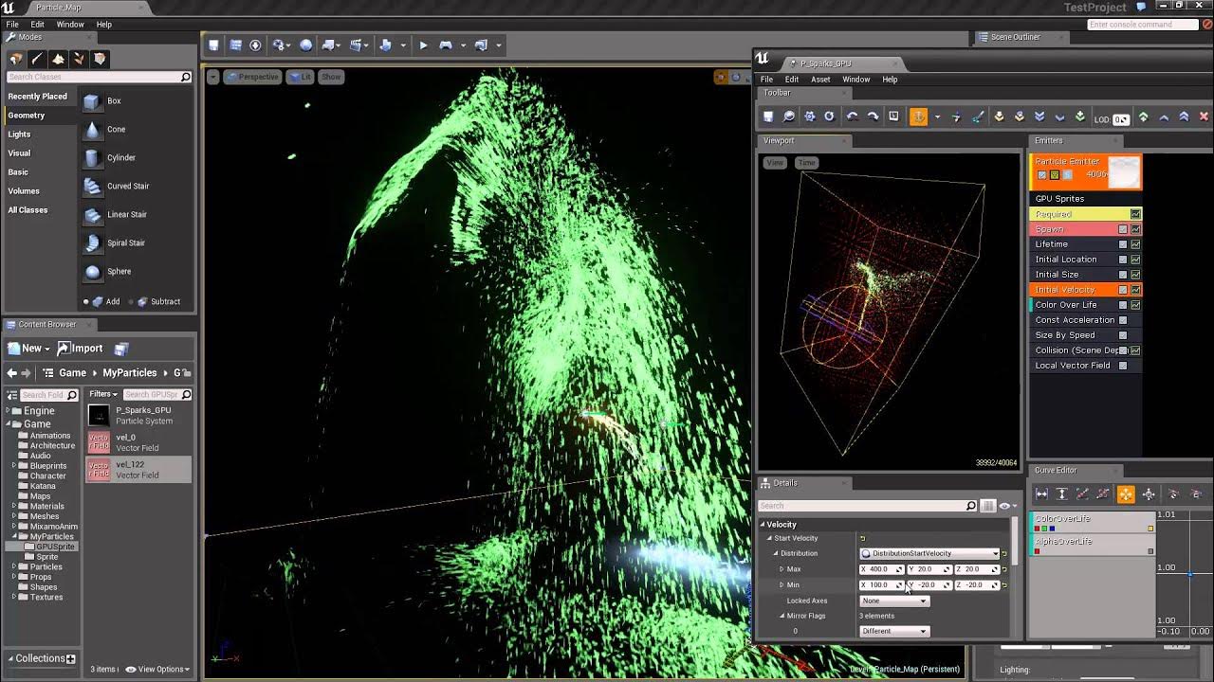Select the Geometry Editing mode icon

[100, 59]
